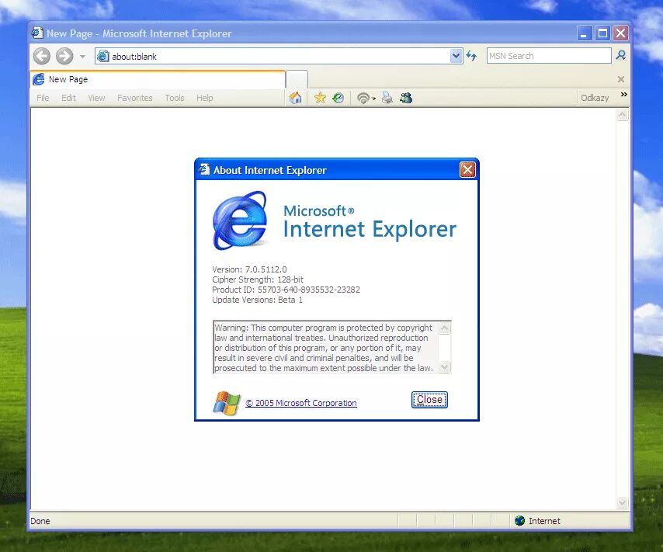Viewport: 663px width, 552px height.
Task: Open the recent pages dropdown arrow
Action: (82, 56)
